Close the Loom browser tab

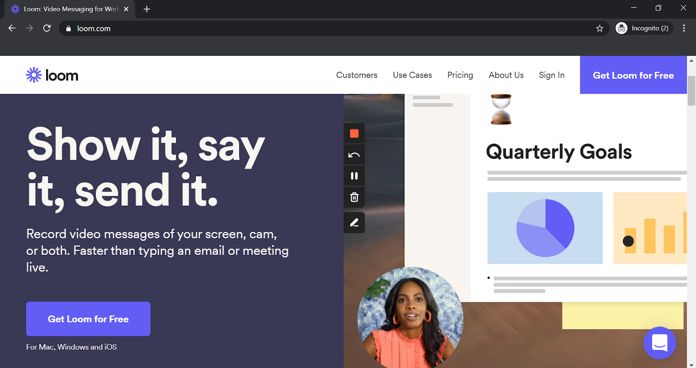126,9
